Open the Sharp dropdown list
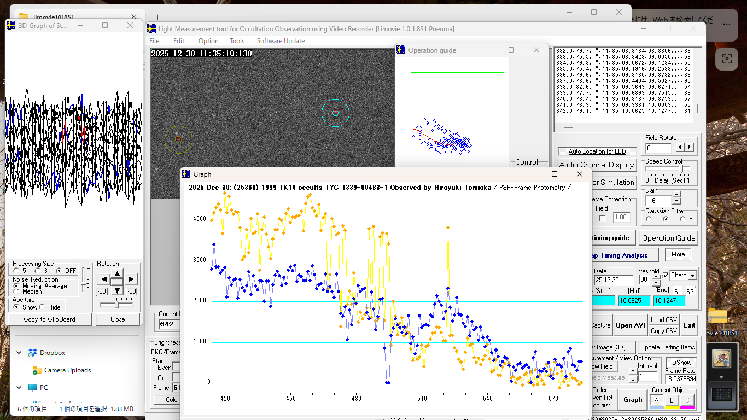This screenshot has width=747, height=420. click(692, 276)
